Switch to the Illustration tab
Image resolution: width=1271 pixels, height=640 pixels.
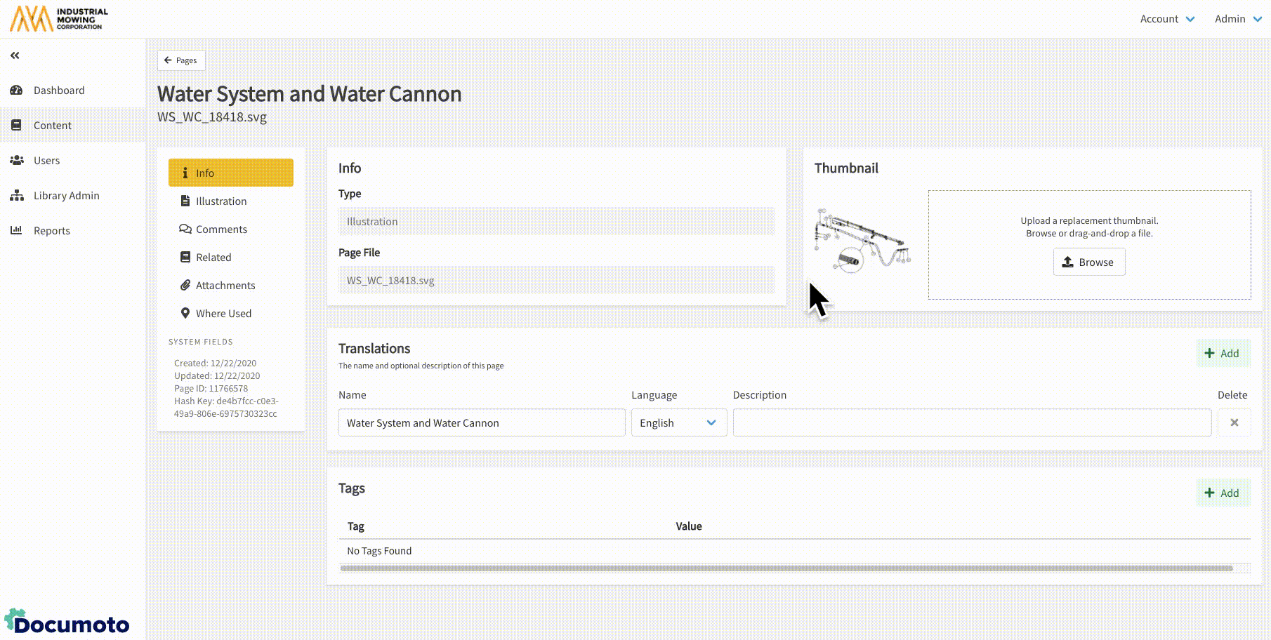220,201
